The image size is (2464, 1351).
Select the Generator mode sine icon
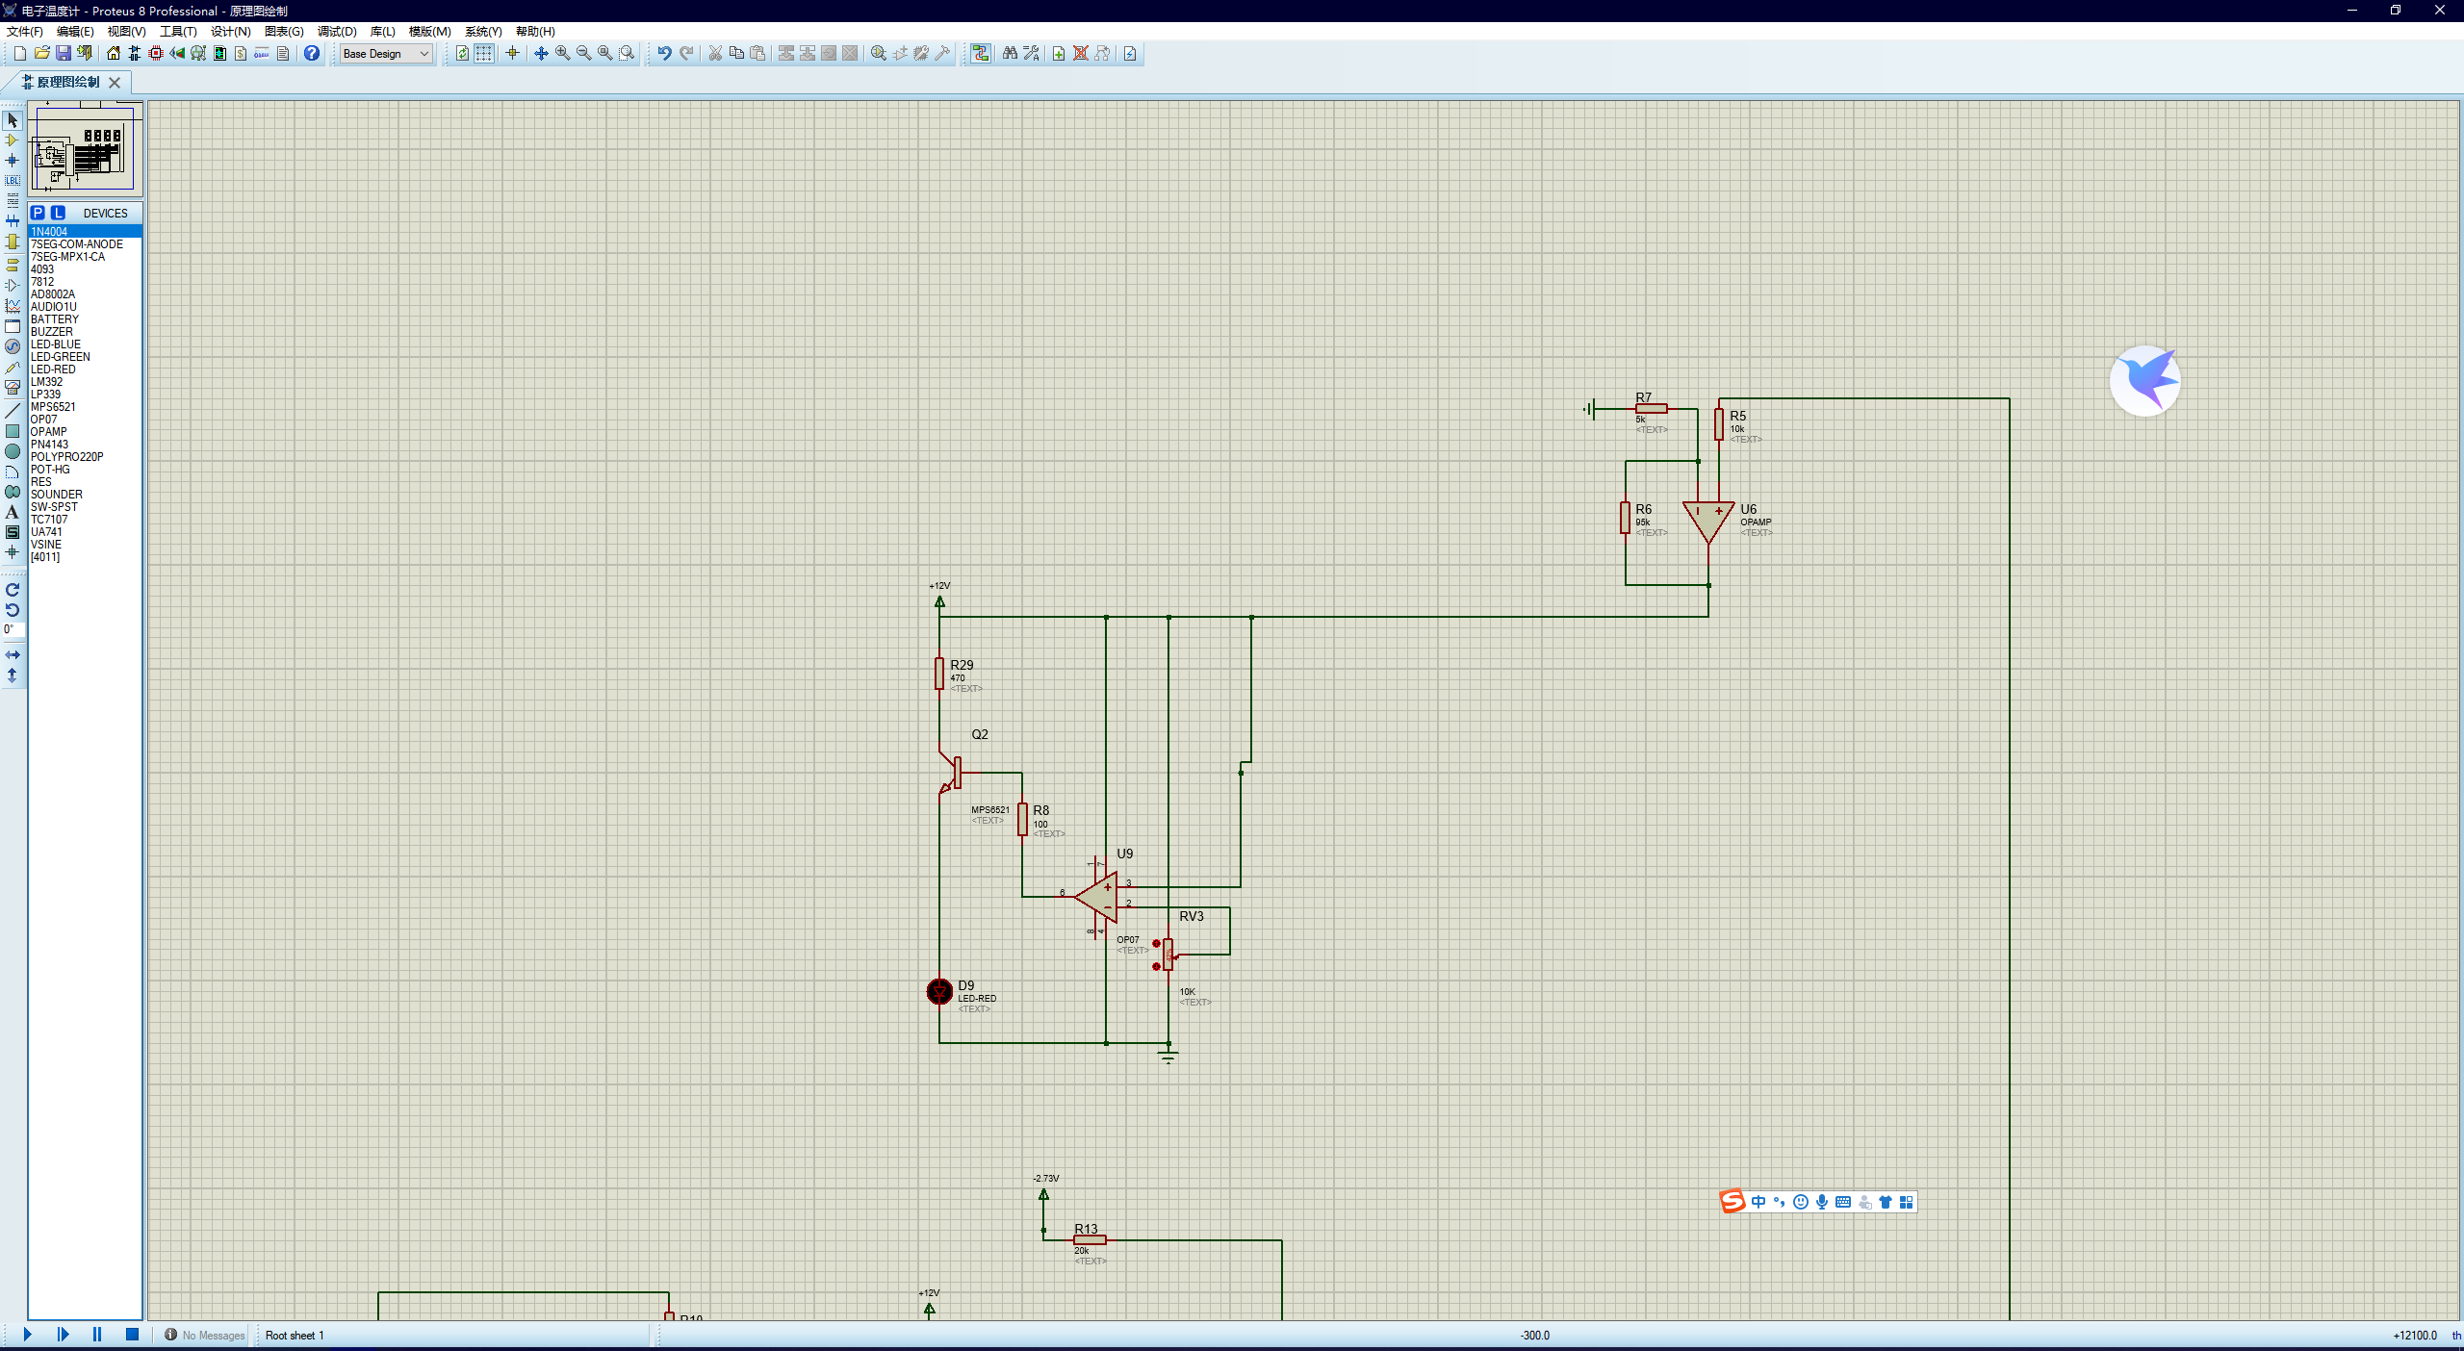[x=13, y=346]
